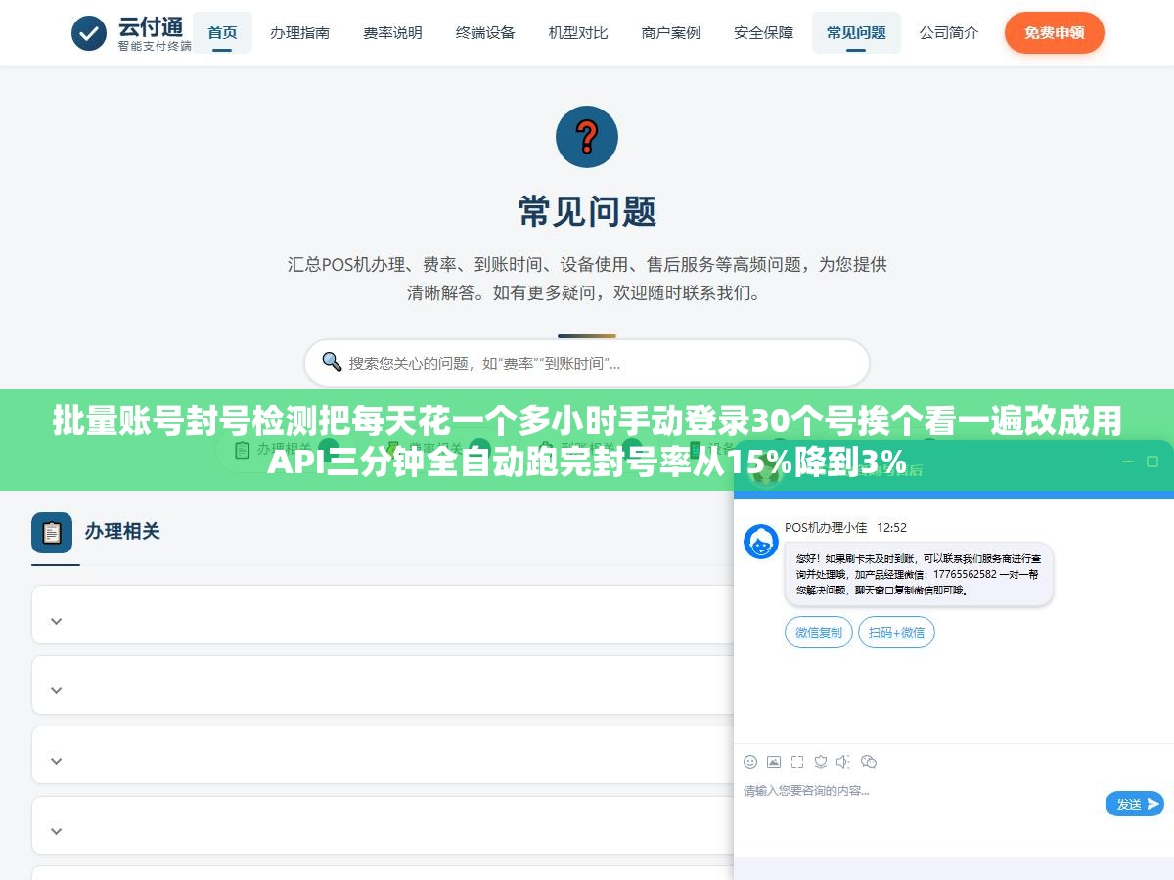Open the 办理指南 menu item
This screenshot has width=1174, height=880.
pos(299,32)
